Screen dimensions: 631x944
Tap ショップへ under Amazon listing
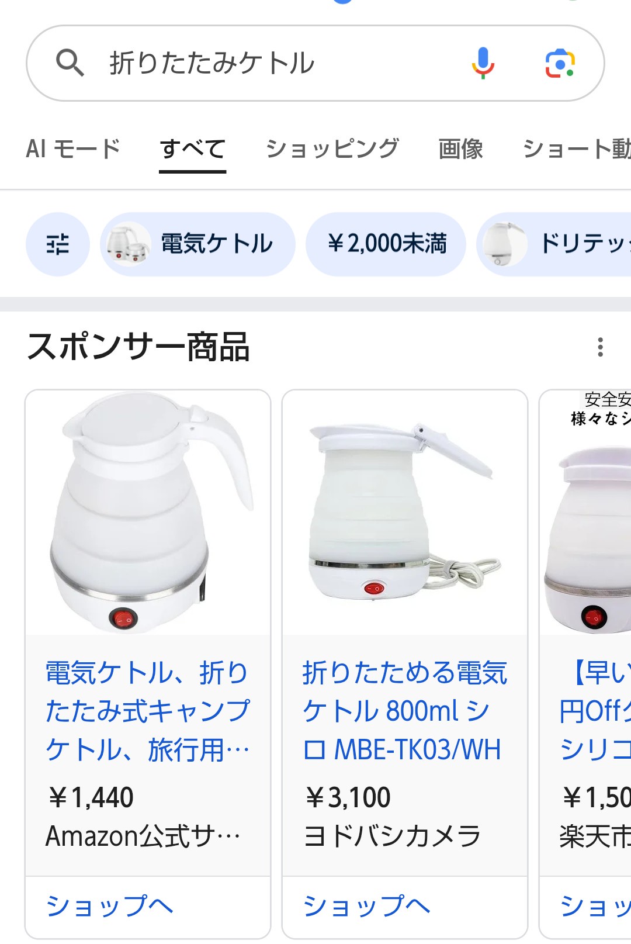coord(110,907)
